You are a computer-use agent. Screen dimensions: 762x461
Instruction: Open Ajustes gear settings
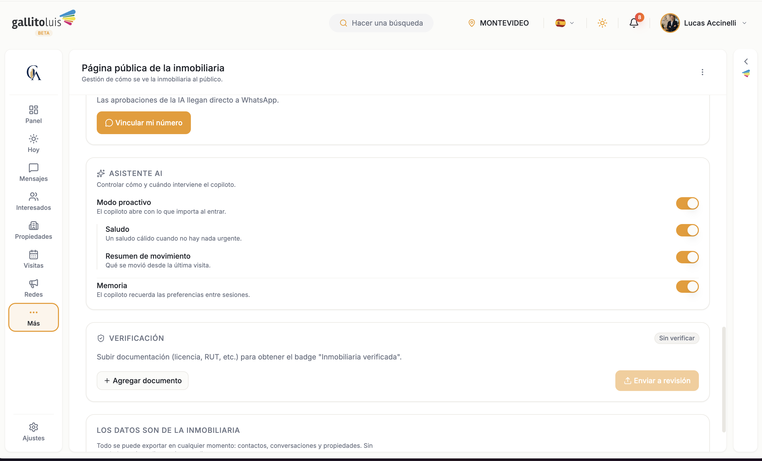[33, 432]
